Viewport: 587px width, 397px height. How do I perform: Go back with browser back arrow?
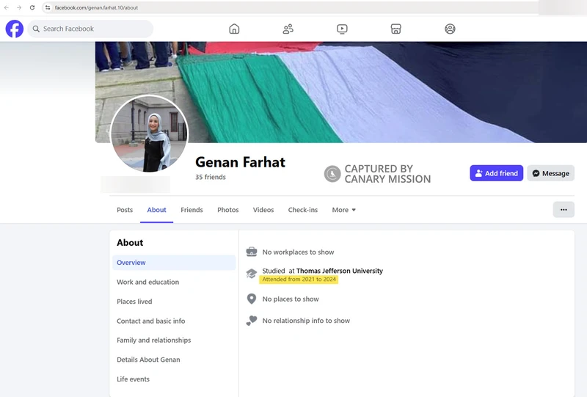(7, 7)
